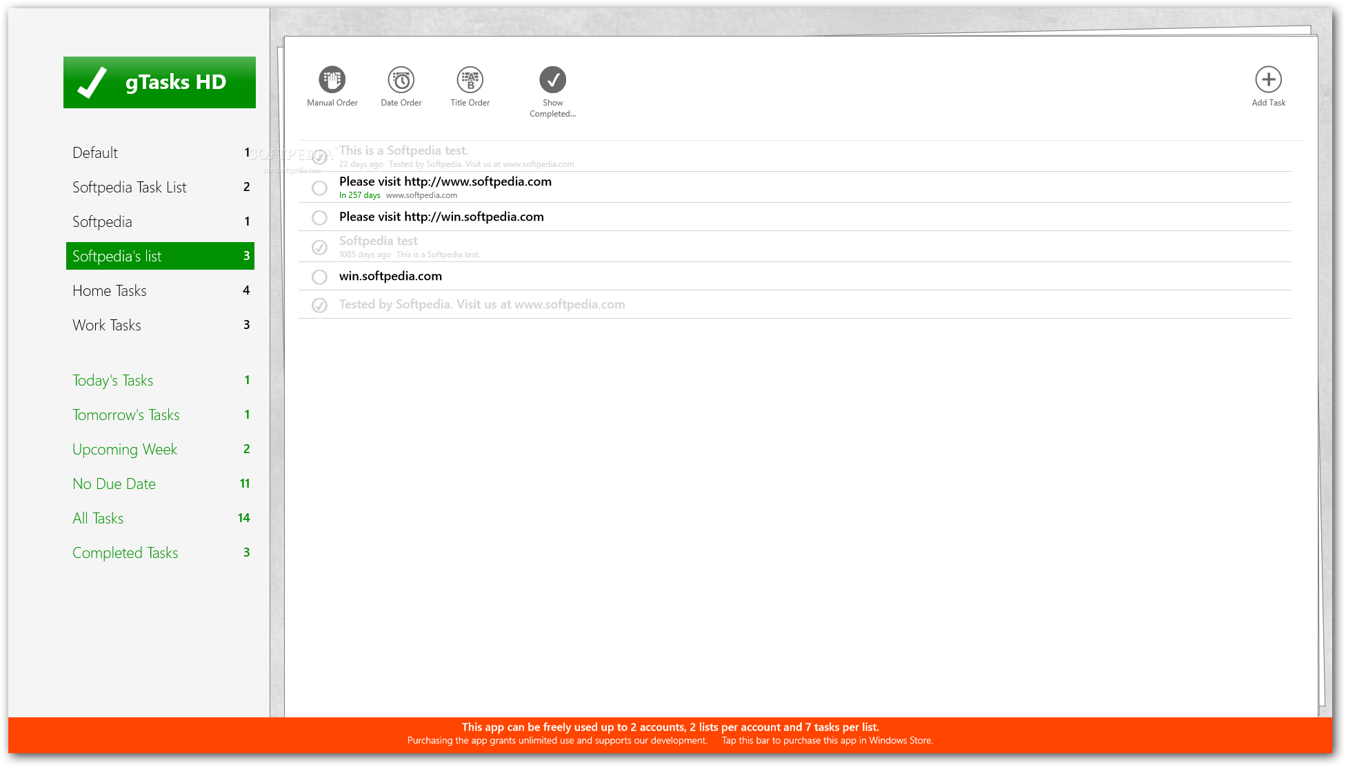
Task: Open 'Tested by Softpedia. Visit us' task title
Action: click(x=482, y=304)
